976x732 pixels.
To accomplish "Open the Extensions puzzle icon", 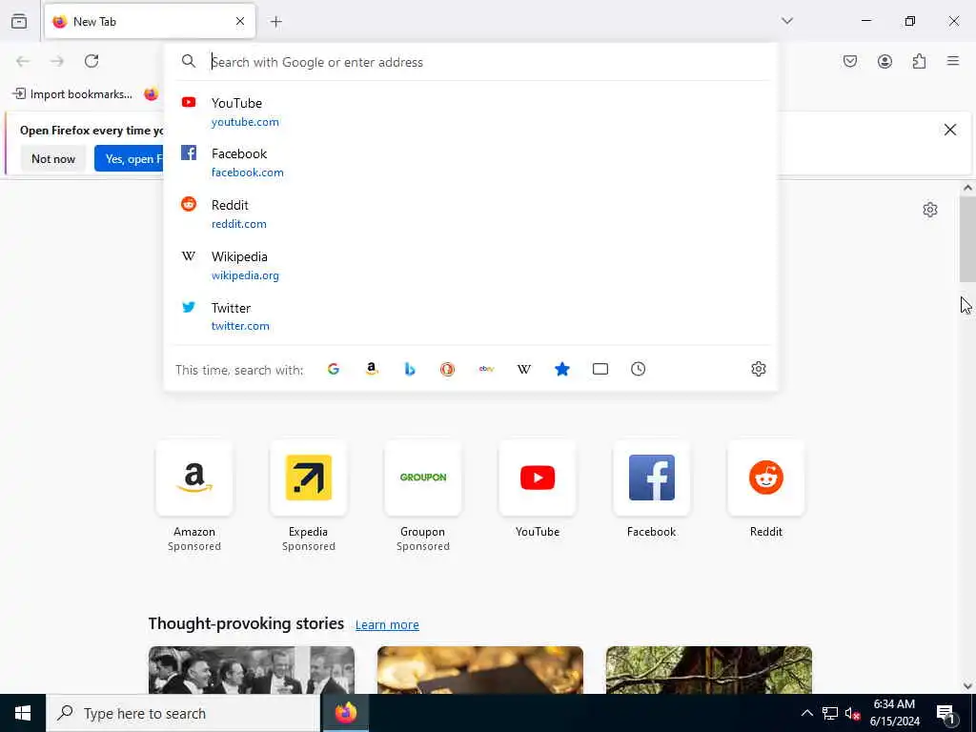I will (919, 61).
